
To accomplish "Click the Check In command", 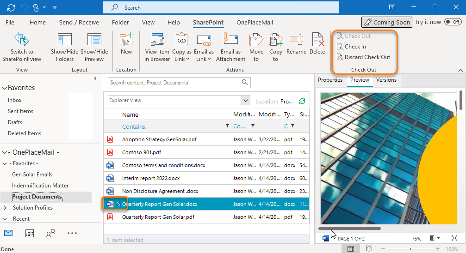I will [351, 47].
